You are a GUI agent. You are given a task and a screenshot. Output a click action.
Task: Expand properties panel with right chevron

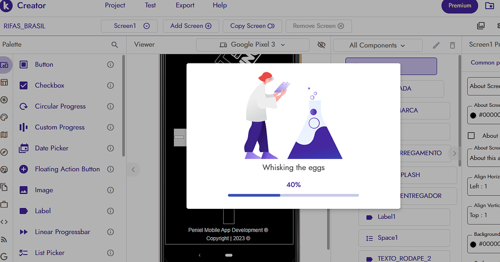pos(455,153)
